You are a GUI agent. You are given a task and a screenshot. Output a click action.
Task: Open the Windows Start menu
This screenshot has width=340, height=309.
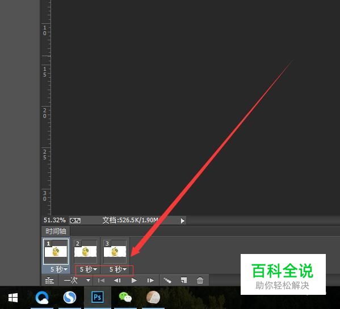click(13, 298)
